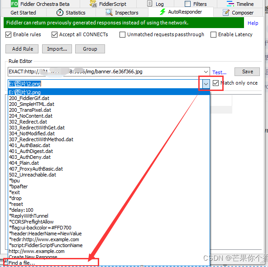The width and height of the screenshot is (268, 267).
Task: Select the *bpu action
Action: (109, 181)
